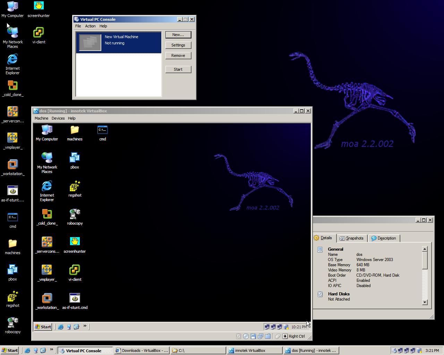This screenshot has height=355, width=444.
Task: Open the Devices menu in VirtualBox window
Action: click(x=58, y=118)
